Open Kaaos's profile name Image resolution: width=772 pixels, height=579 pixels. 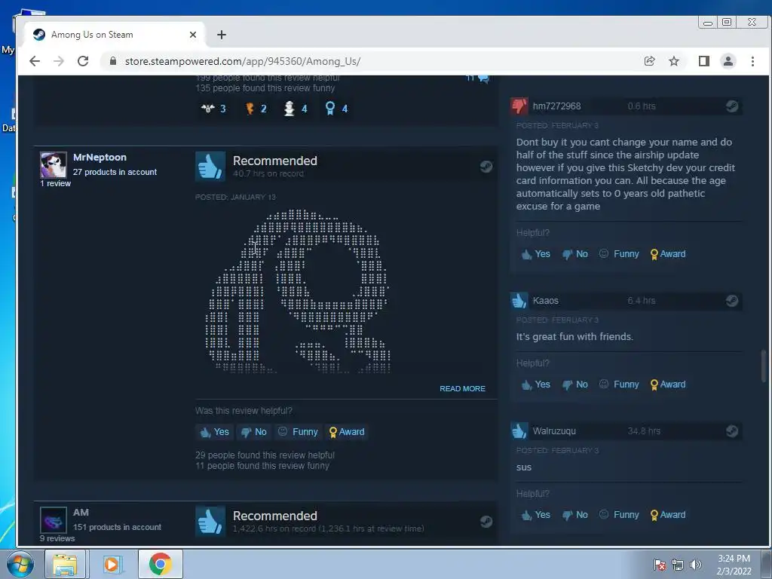pyautogui.click(x=546, y=300)
